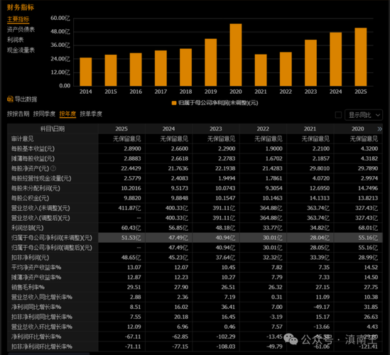
Task: Click the 2022 column header
Action: [263, 129]
